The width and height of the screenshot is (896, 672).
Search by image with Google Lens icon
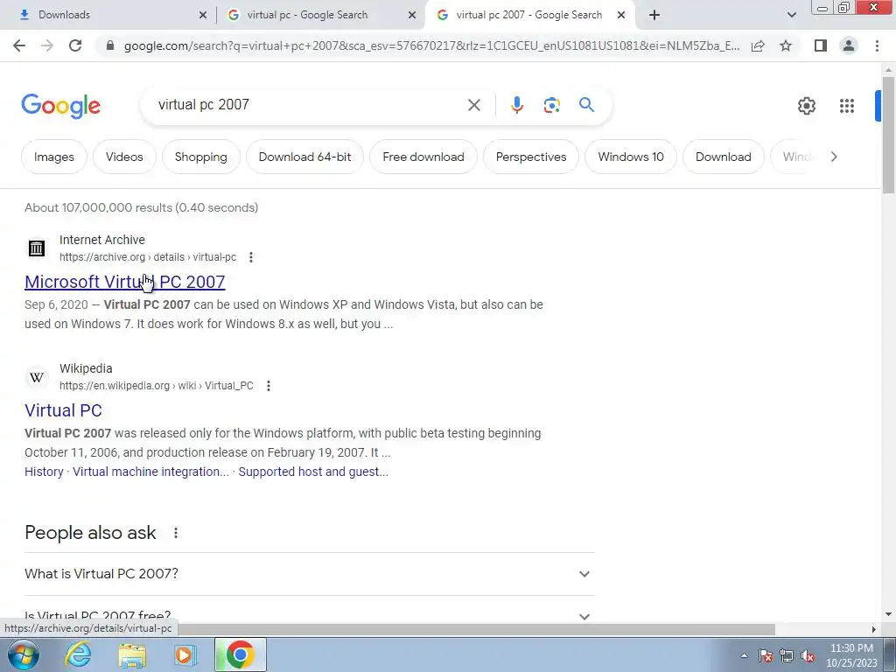tap(551, 105)
